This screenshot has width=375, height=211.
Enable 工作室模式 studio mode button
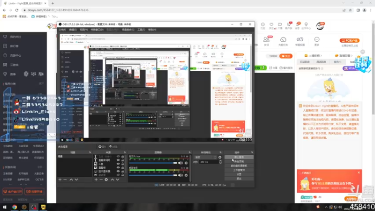click(239, 170)
